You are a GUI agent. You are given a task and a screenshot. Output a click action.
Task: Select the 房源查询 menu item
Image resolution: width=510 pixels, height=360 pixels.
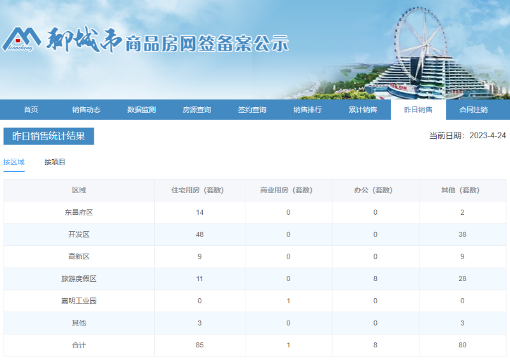(196, 110)
